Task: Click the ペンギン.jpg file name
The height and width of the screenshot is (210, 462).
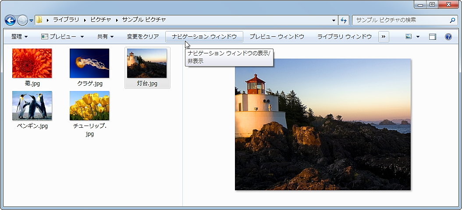Action: click(32, 126)
